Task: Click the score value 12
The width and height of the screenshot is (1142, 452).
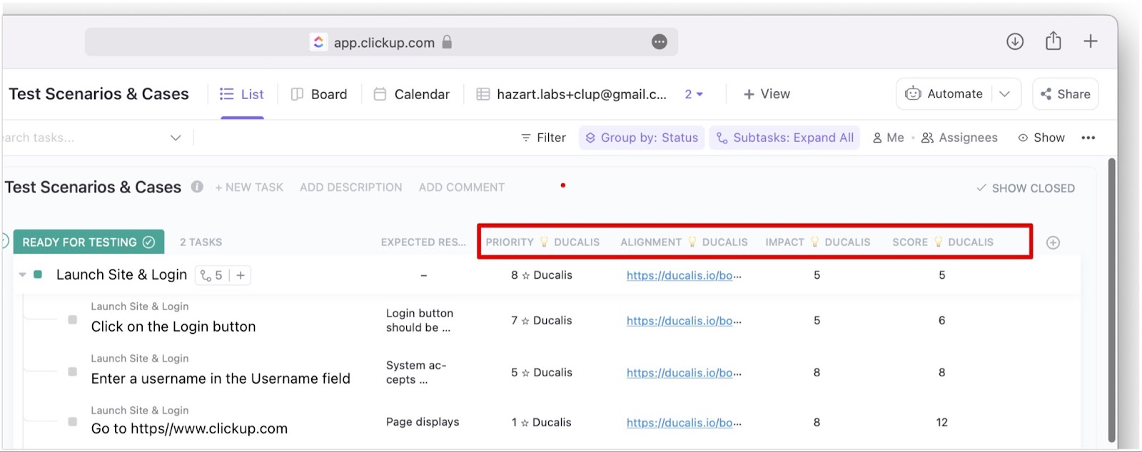Action: pyautogui.click(x=942, y=422)
